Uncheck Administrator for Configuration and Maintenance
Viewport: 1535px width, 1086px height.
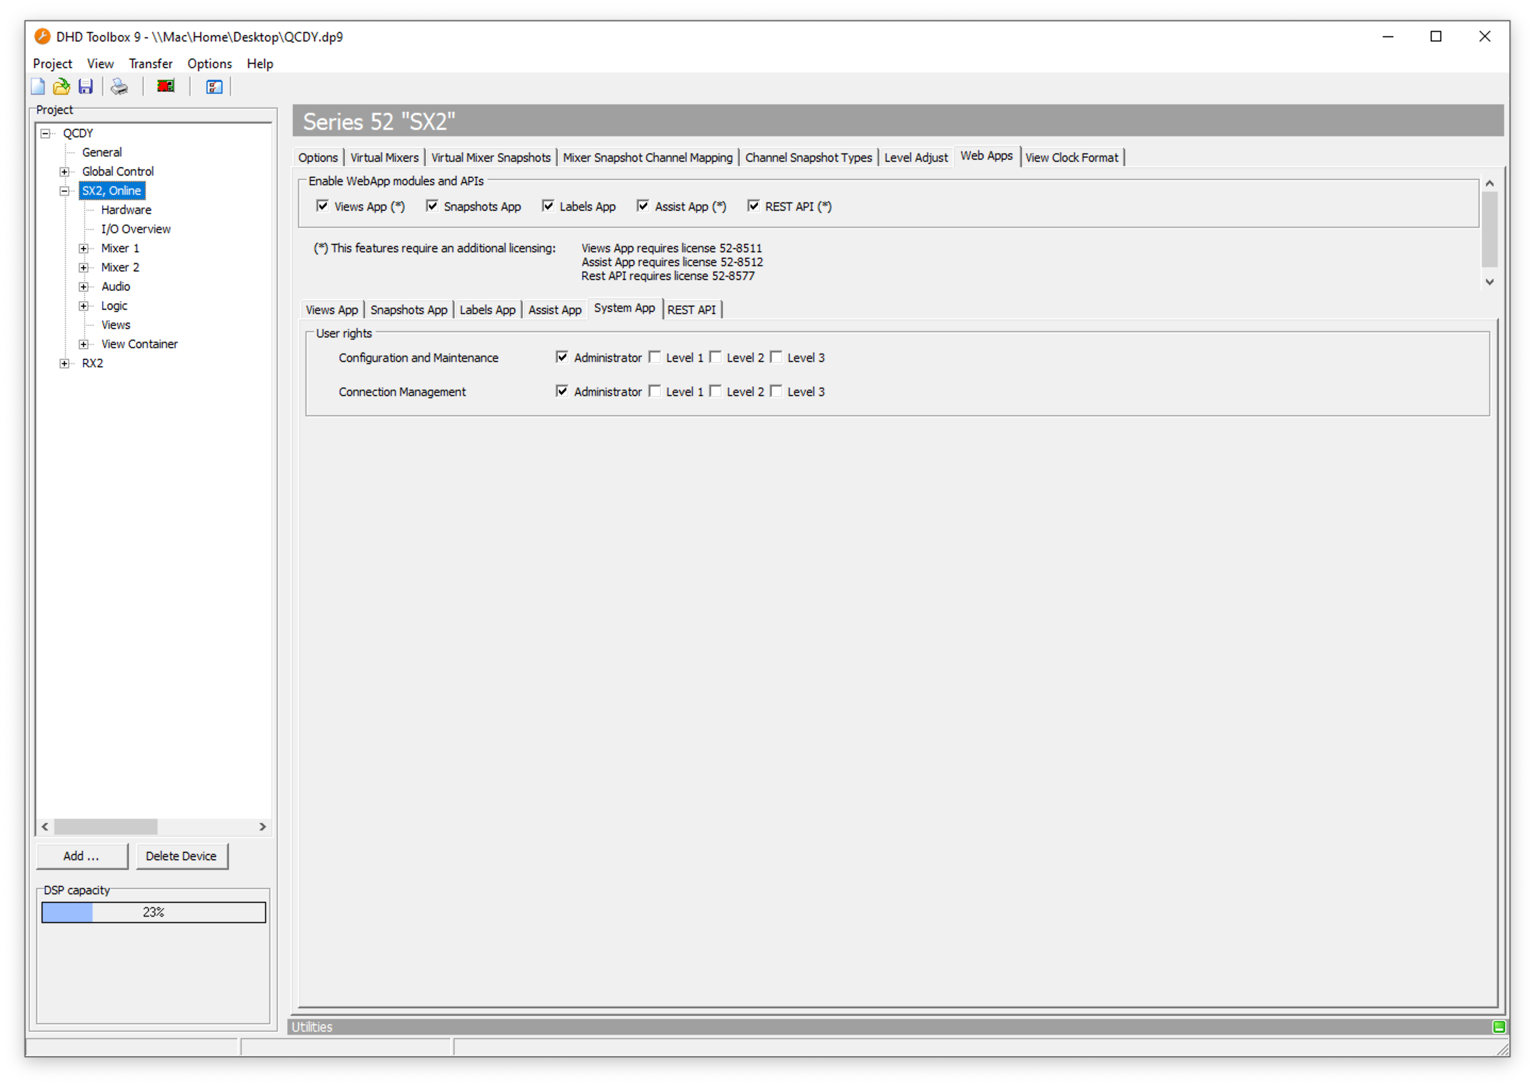(x=562, y=357)
